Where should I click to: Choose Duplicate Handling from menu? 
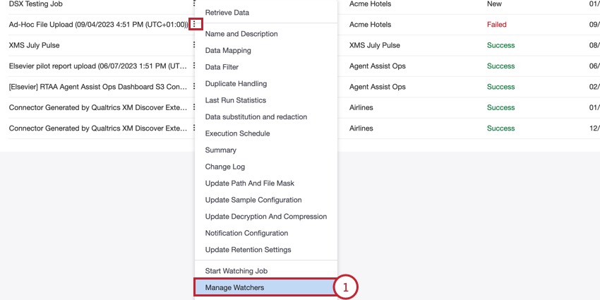236,83
